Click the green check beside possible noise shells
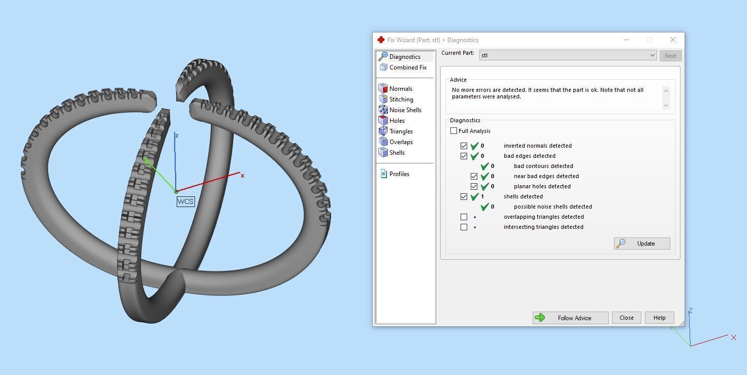The width and height of the screenshot is (747, 375). pyautogui.click(x=484, y=207)
